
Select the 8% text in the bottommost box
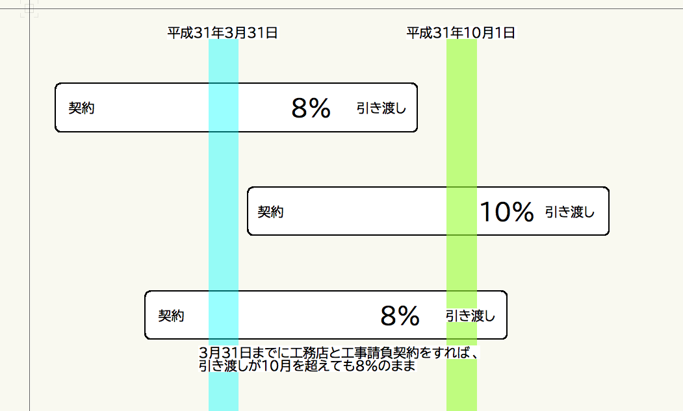click(x=400, y=316)
